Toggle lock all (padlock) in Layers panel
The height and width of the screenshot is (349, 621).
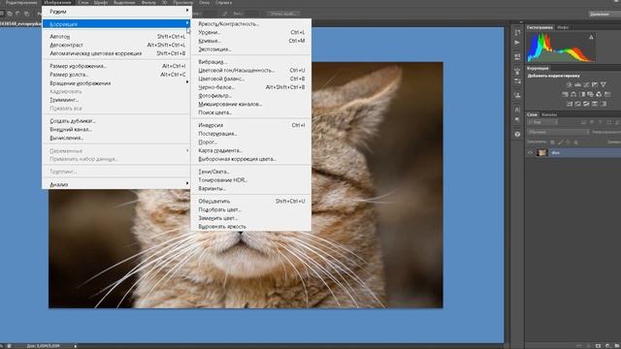pyautogui.click(x=575, y=143)
